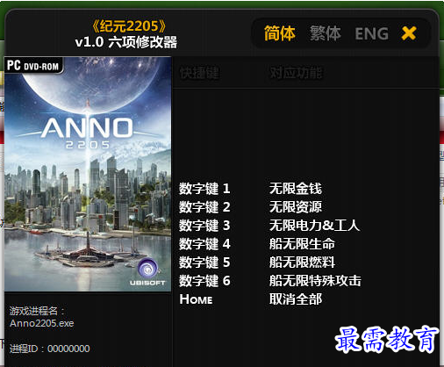Click the 《纪元2205》 title text
This screenshot has width=444, height=367.
tap(129, 26)
